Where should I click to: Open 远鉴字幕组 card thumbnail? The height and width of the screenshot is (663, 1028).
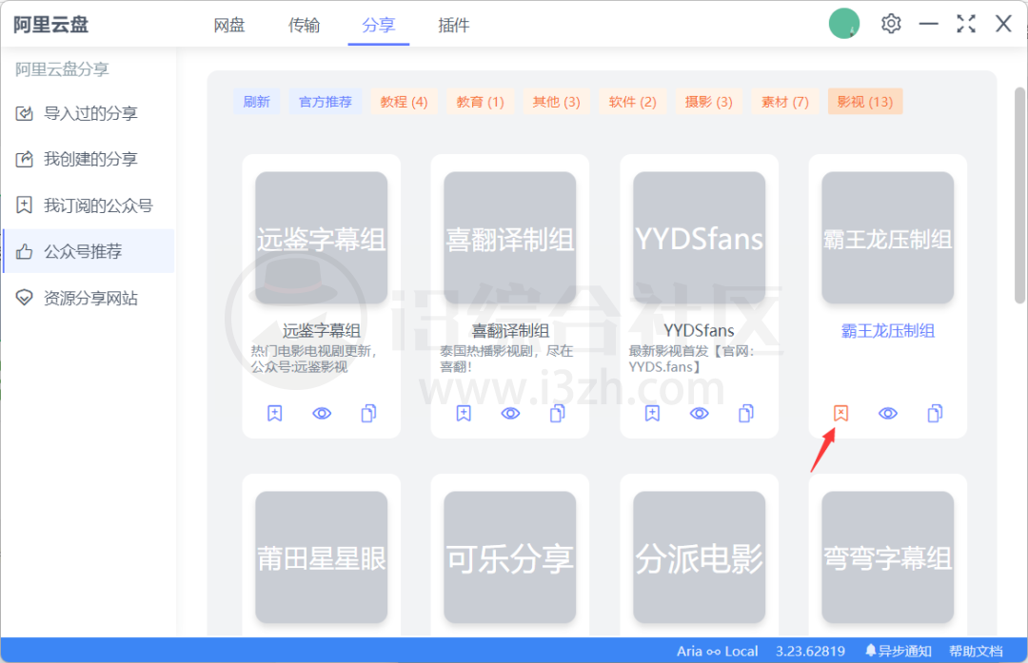[322, 238]
